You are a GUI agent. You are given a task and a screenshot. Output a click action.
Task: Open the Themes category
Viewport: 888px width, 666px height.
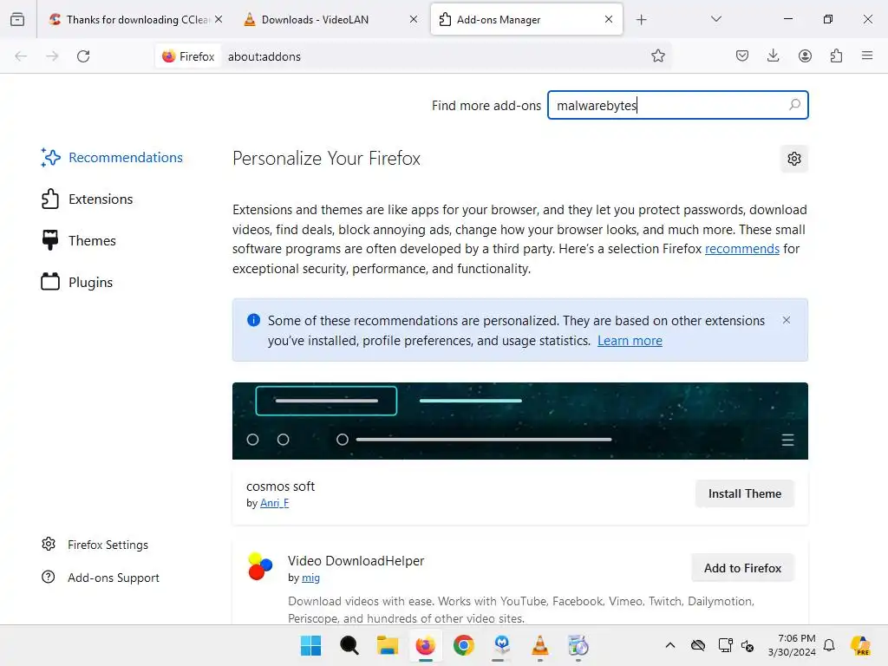coord(79,241)
